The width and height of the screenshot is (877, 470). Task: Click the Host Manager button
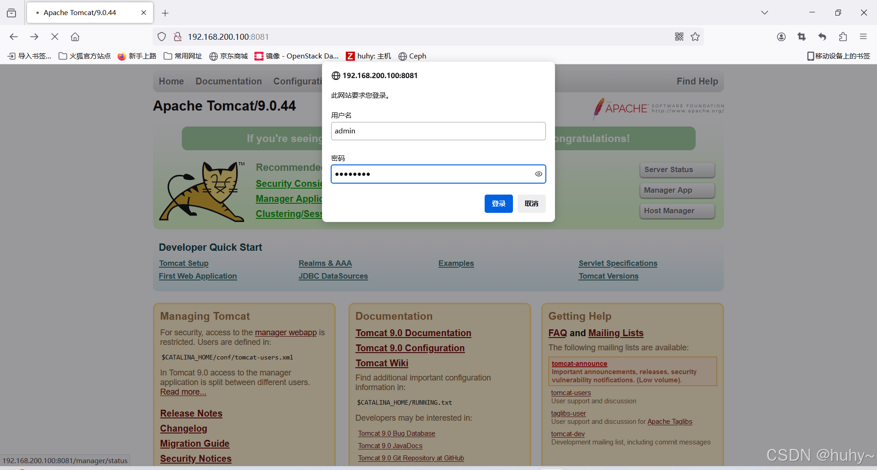coord(677,211)
